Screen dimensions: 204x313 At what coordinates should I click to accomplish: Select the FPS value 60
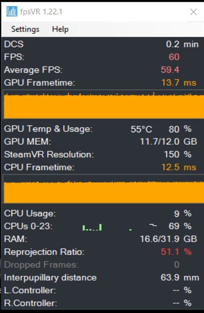click(x=174, y=57)
